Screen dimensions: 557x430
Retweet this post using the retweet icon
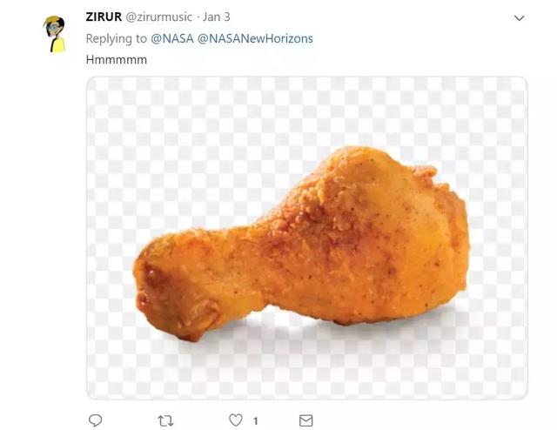click(165, 420)
